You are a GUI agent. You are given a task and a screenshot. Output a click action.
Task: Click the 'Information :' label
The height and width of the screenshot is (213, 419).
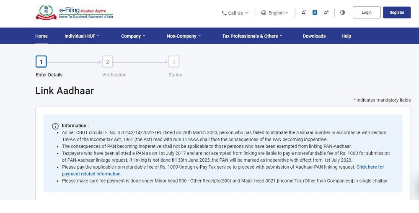point(75,126)
